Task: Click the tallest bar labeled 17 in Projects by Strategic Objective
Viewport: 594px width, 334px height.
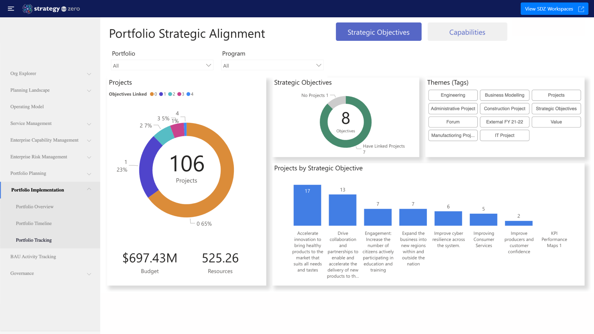Action: [307, 205]
